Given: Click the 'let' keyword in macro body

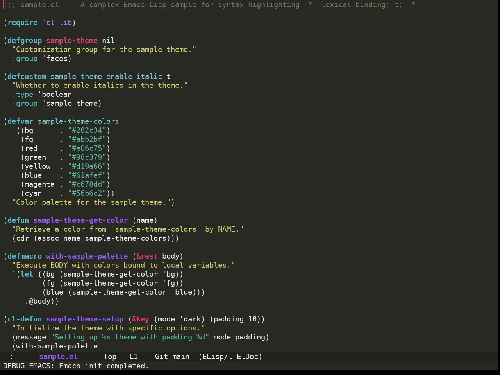Looking at the screenshot, I should point(27,274).
